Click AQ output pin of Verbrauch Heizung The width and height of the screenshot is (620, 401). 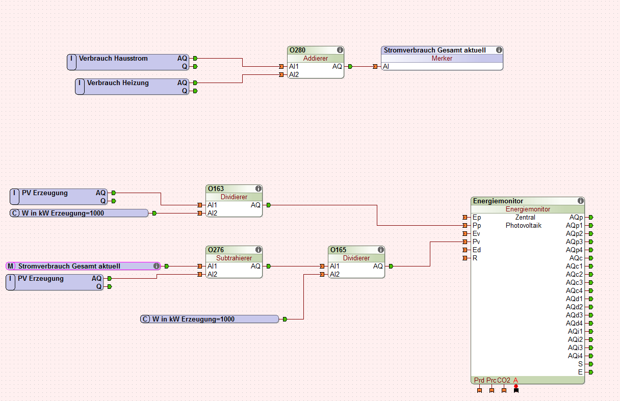coord(194,83)
